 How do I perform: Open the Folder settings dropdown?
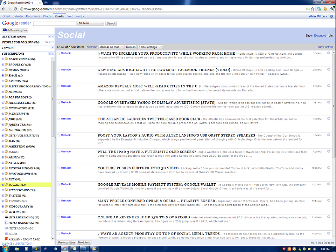point(150,47)
